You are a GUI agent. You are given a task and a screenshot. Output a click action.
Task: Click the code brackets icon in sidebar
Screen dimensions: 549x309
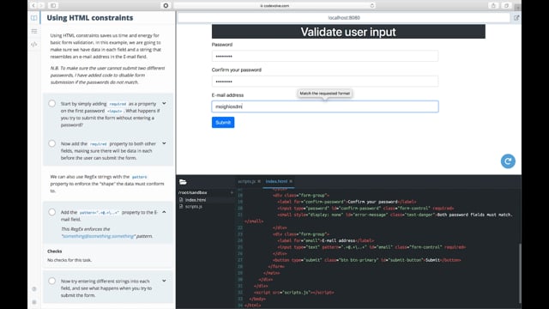coord(34,45)
